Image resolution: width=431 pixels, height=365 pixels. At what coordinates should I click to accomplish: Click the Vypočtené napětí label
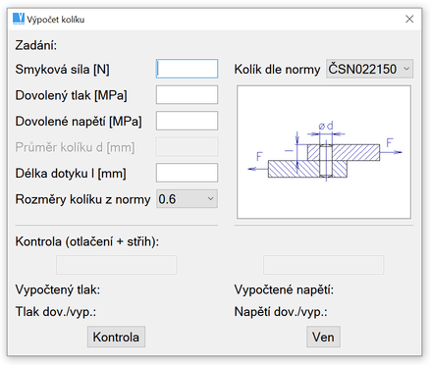(x=284, y=289)
